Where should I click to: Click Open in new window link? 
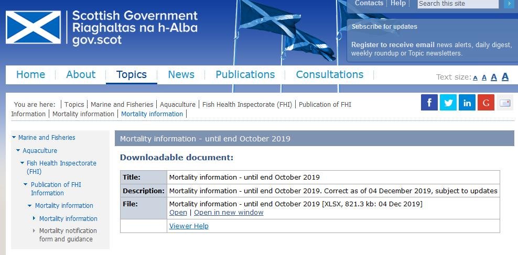pyautogui.click(x=229, y=213)
